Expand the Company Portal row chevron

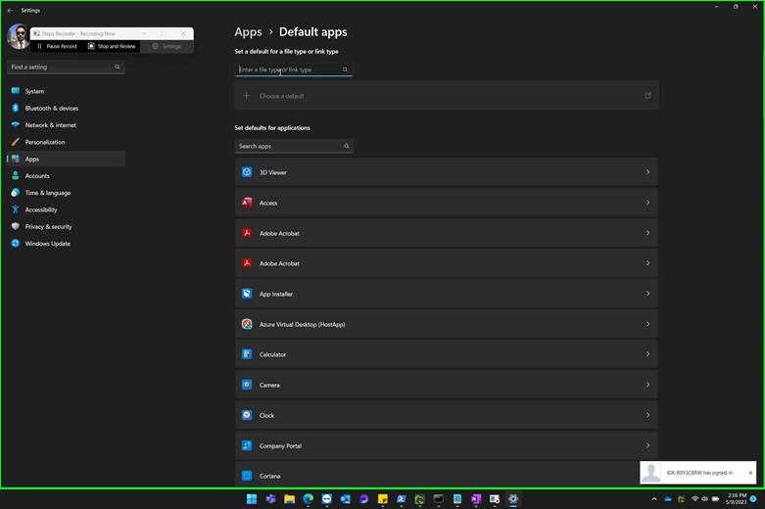(x=647, y=445)
